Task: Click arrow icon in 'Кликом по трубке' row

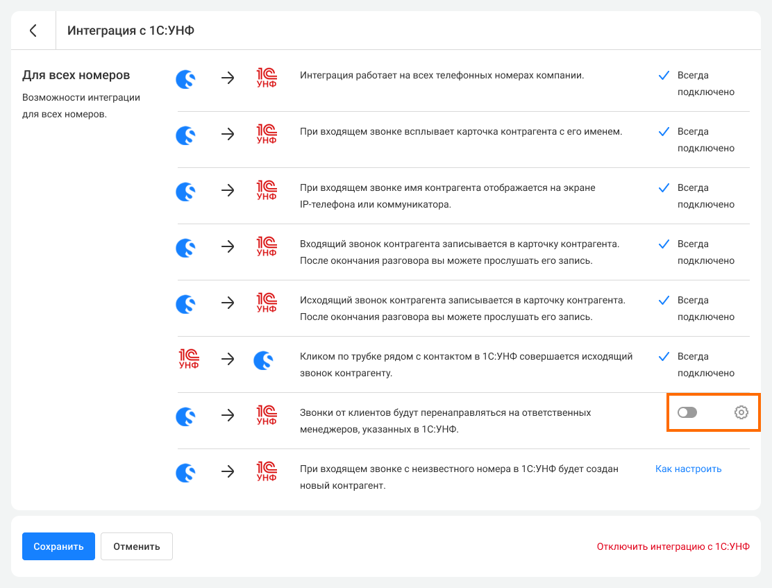Action: click(228, 359)
